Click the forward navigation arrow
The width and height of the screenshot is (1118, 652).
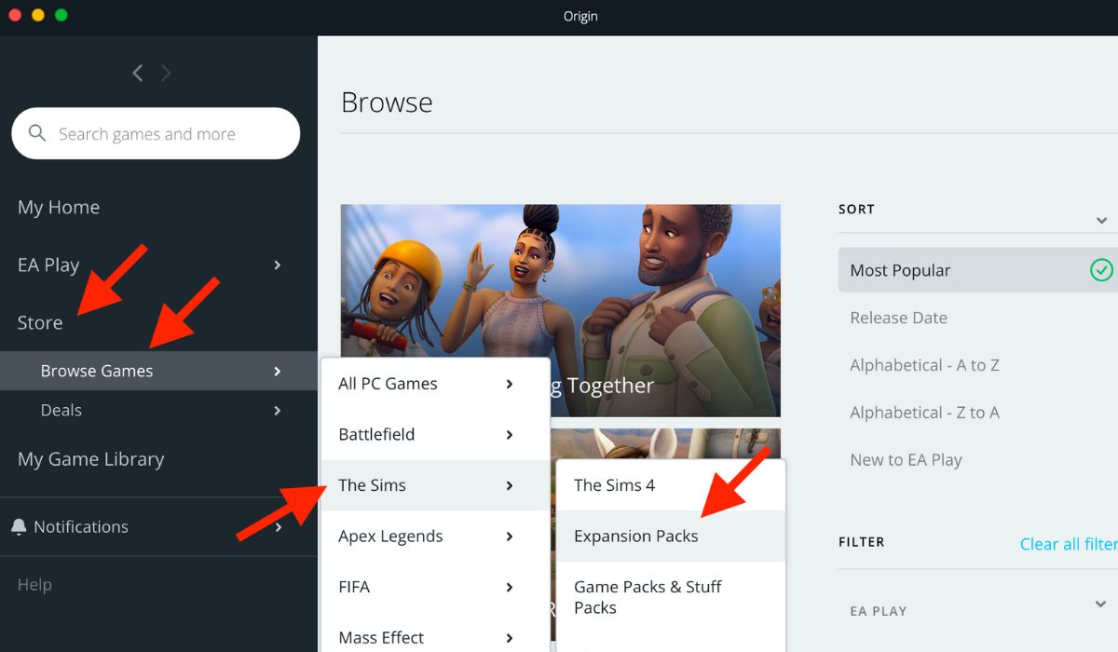click(167, 73)
